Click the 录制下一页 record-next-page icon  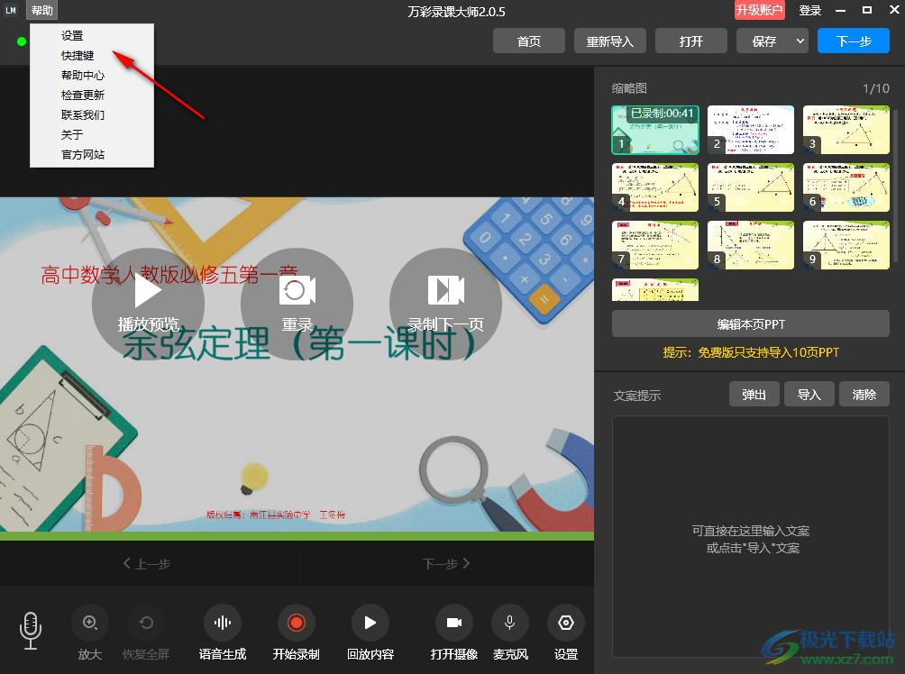click(x=445, y=290)
